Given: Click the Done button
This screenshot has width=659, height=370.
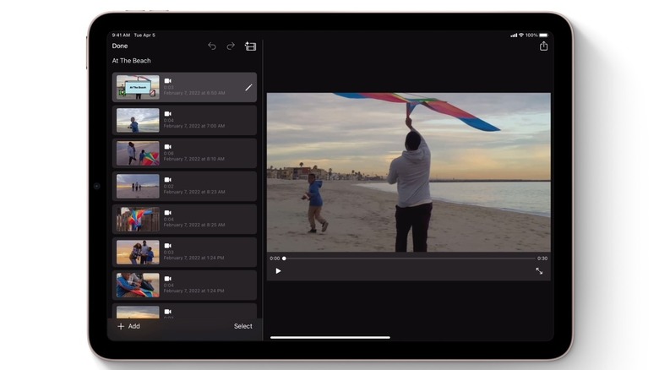Looking at the screenshot, I should click(x=120, y=46).
